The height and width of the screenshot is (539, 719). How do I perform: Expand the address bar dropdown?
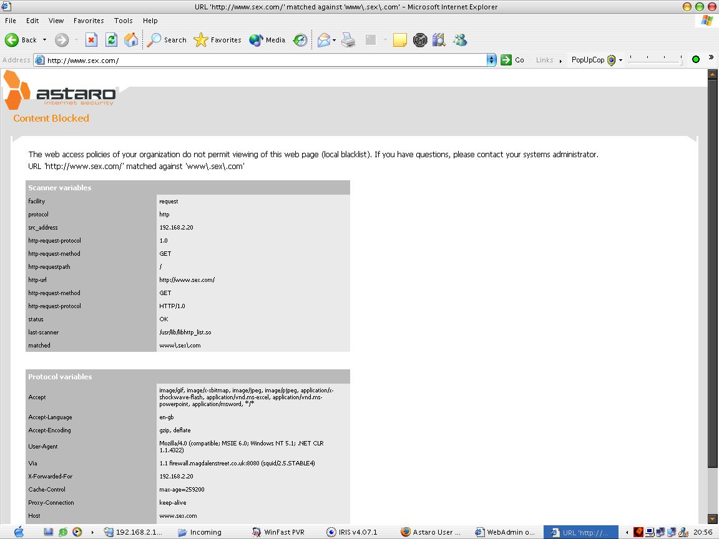point(492,60)
